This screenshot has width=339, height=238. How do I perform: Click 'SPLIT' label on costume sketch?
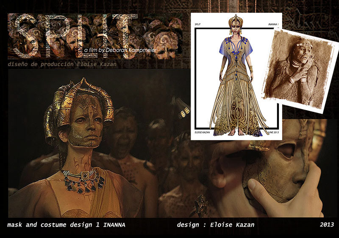point(197,25)
